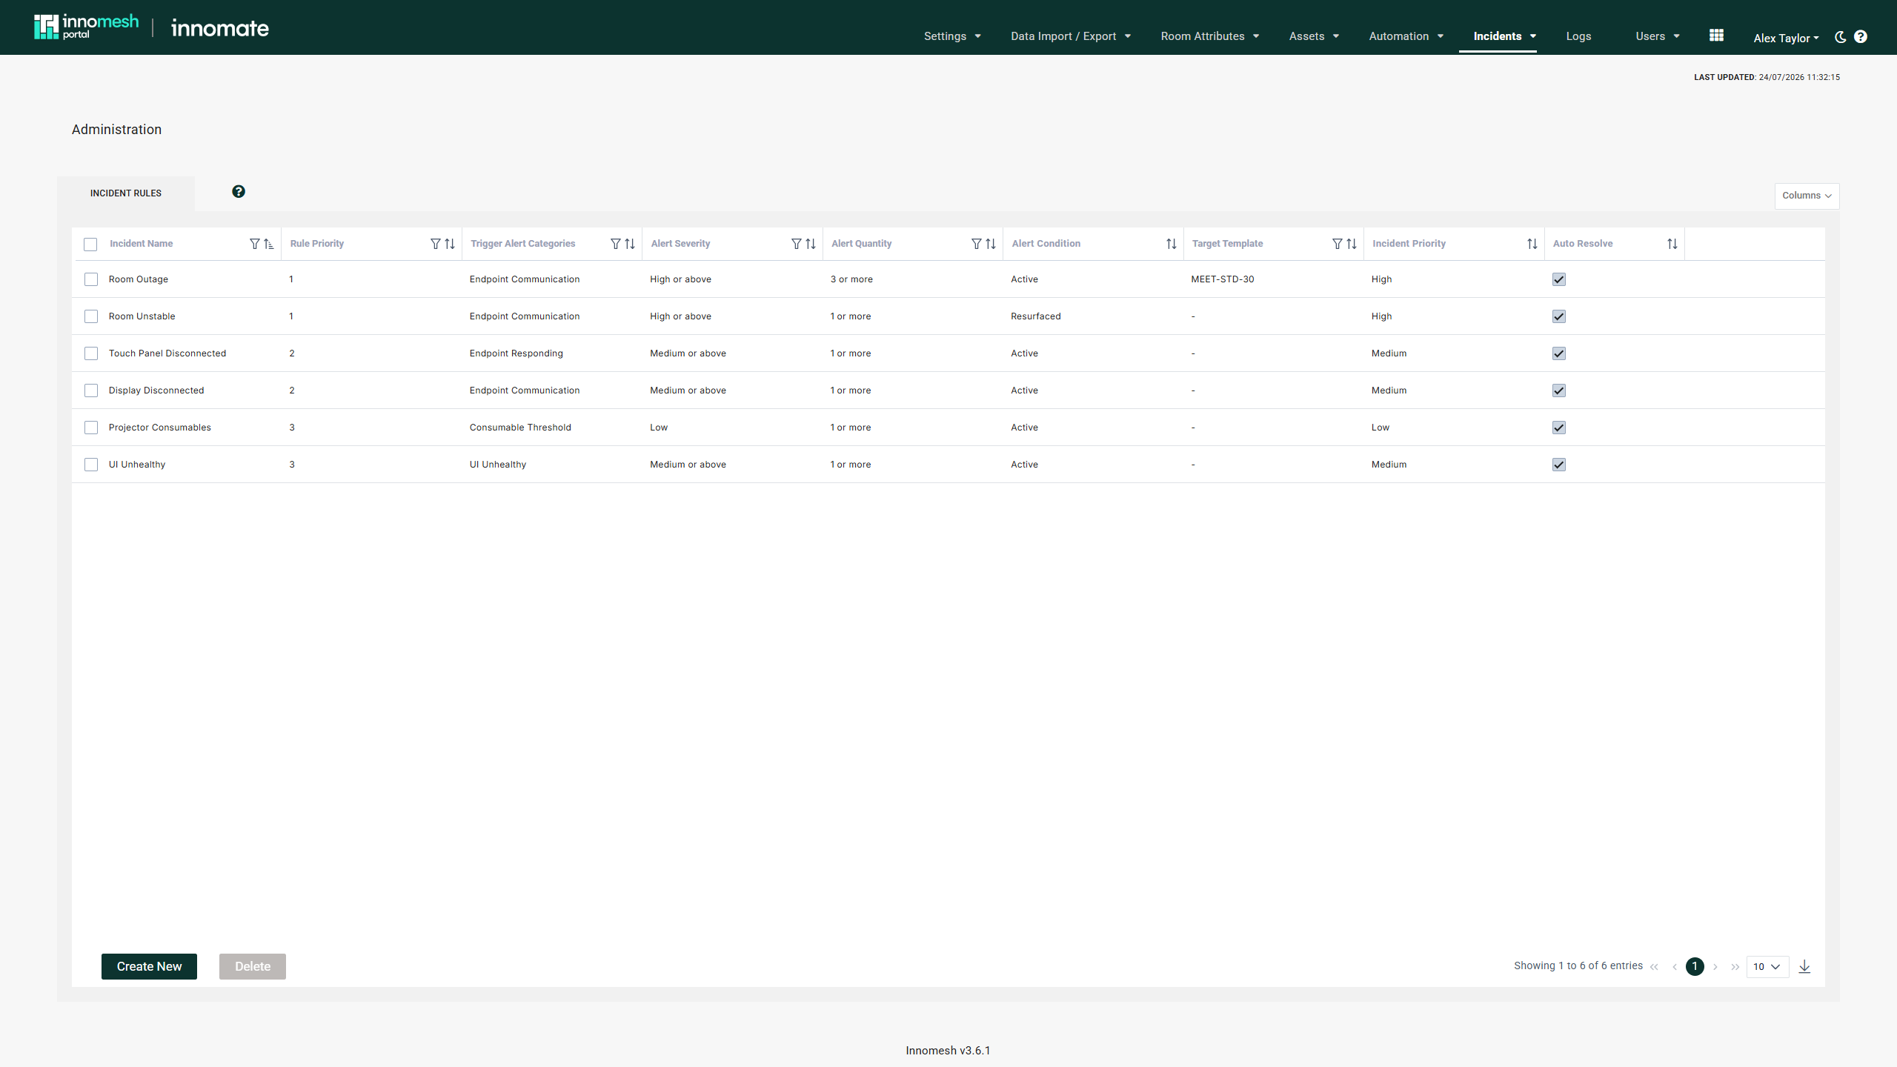Toggle Auto Resolve for UI Unhealthy
This screenshot has height=1067, width=1897.
(1559, 465)
